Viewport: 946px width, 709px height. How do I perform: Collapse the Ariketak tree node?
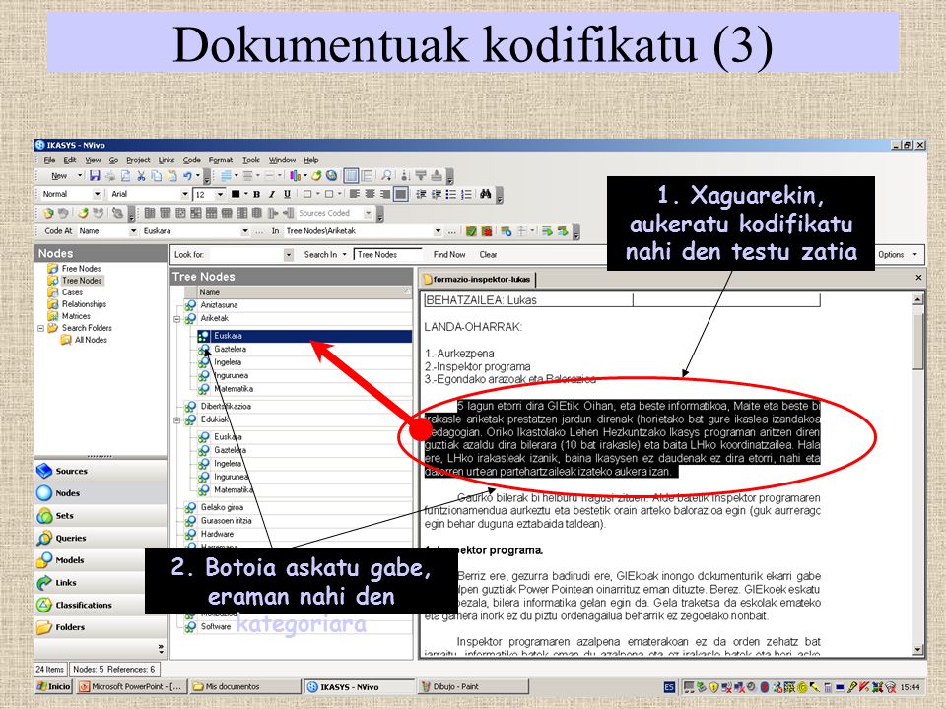click(177, 319)
